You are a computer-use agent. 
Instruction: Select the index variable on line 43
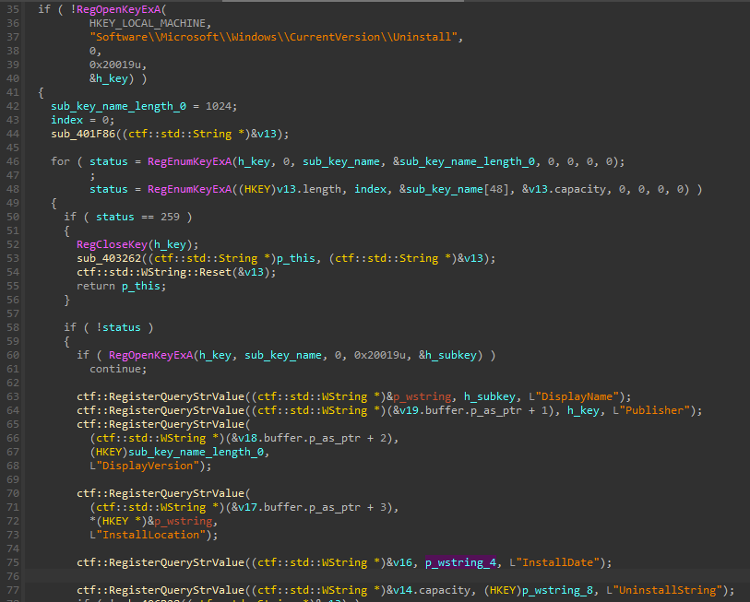click(67, 120)
